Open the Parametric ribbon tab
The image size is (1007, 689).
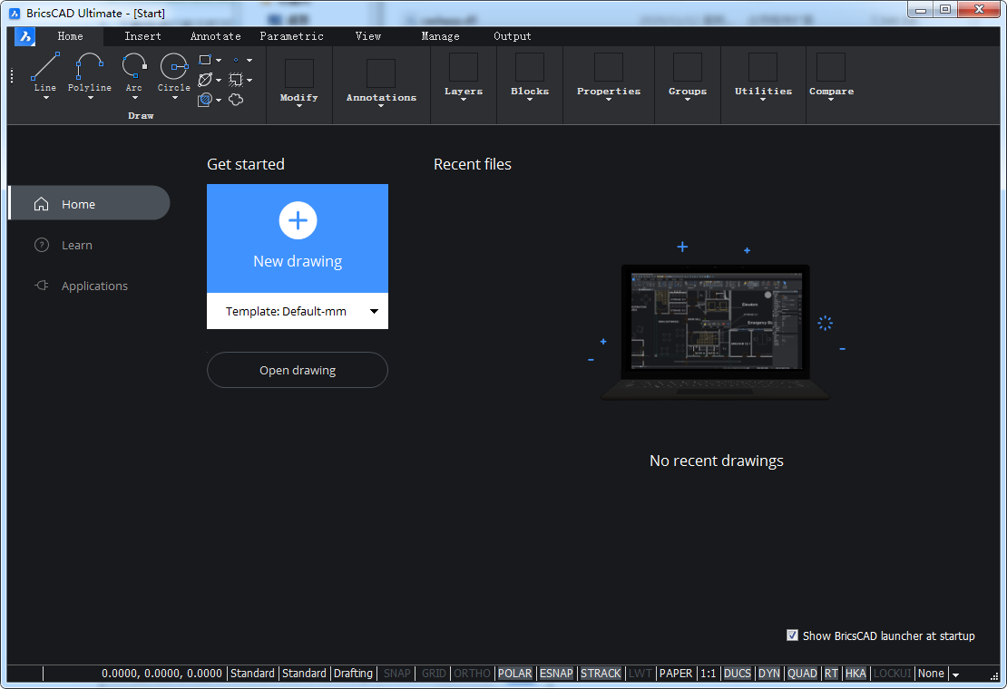(x=291, y=36)
